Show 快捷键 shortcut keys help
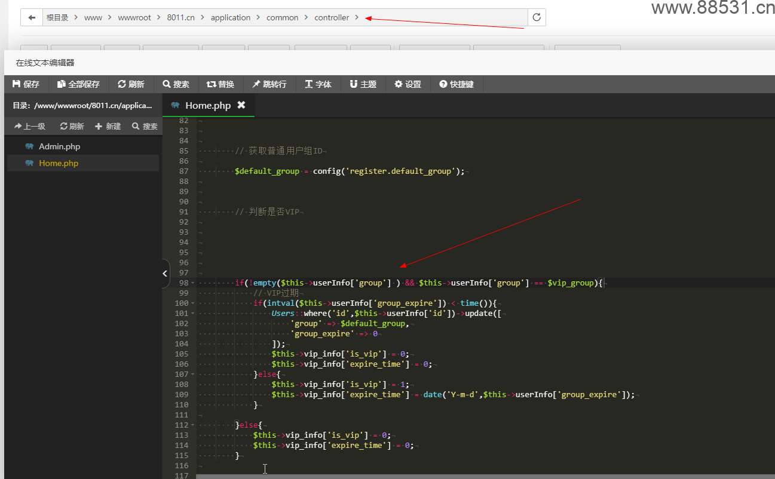775x479 pixels. tap(456, 84)
